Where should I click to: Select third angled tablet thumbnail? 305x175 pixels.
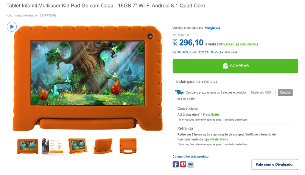78,146
